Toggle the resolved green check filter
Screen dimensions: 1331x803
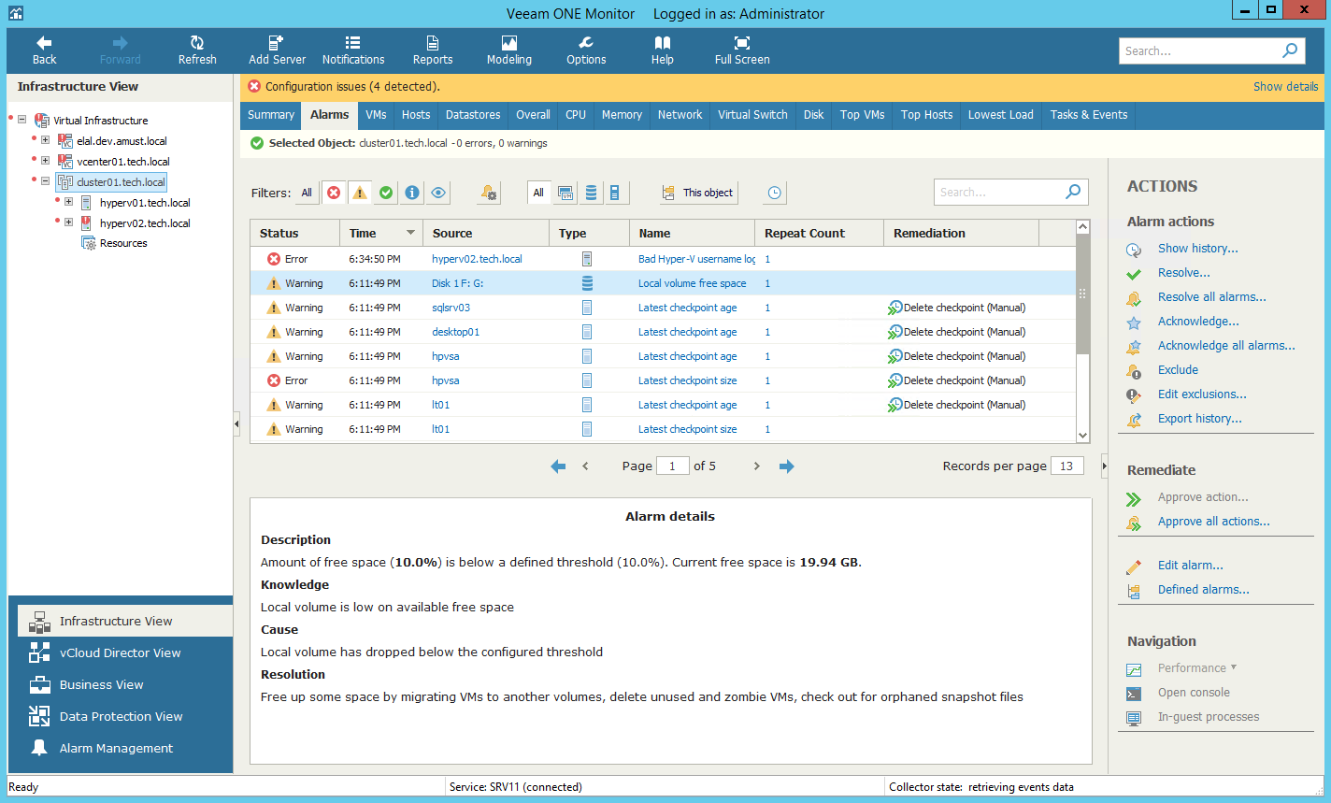(x=386, y=193)
